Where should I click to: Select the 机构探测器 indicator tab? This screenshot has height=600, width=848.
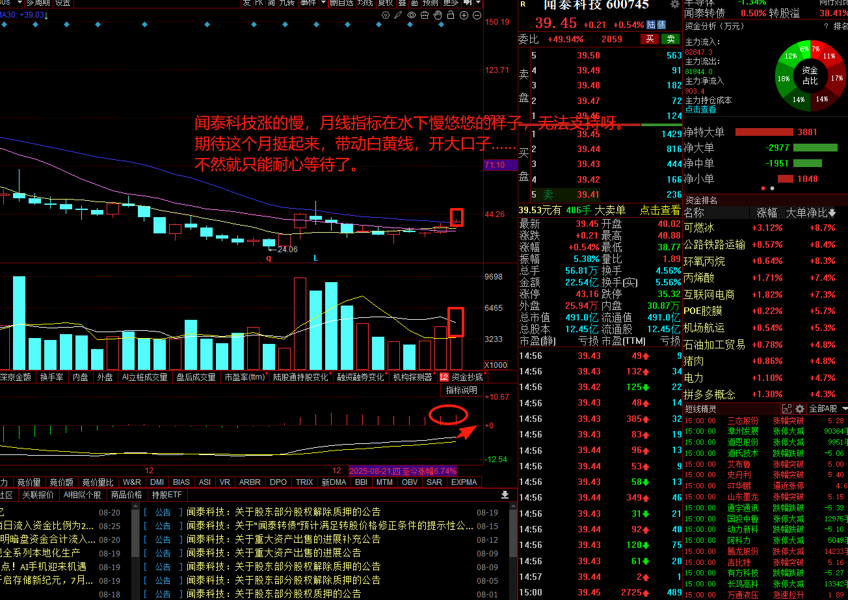click(x=412, y=377)
